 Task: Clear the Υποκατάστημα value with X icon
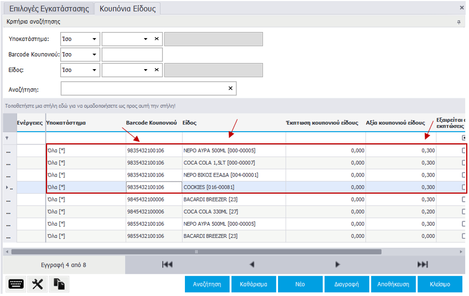click(x=157, y=39)
